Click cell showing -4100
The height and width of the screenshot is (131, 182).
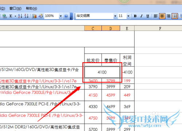(x=127, y=72)
